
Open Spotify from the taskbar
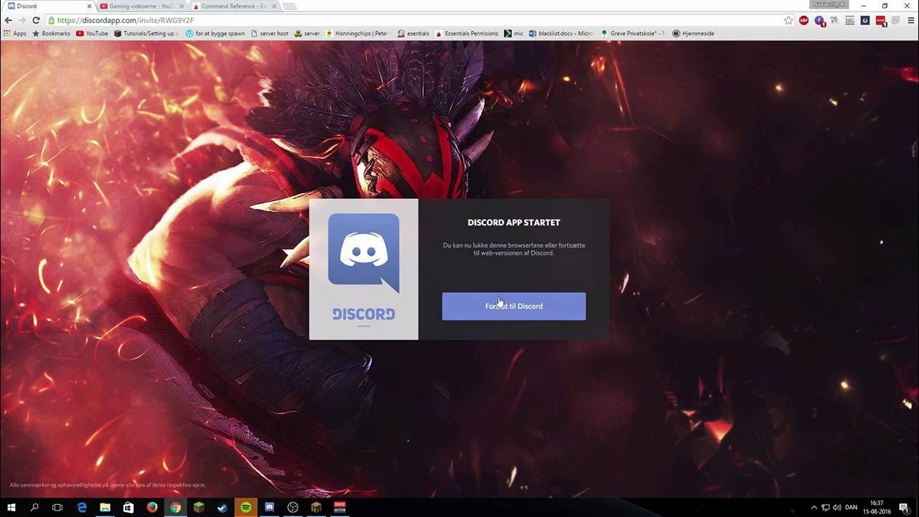pyautogui.click(x=246, y=507)
